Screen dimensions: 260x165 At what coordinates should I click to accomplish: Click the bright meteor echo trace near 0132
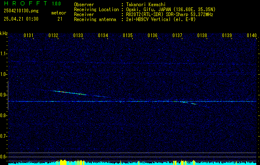tap(69, 93)
